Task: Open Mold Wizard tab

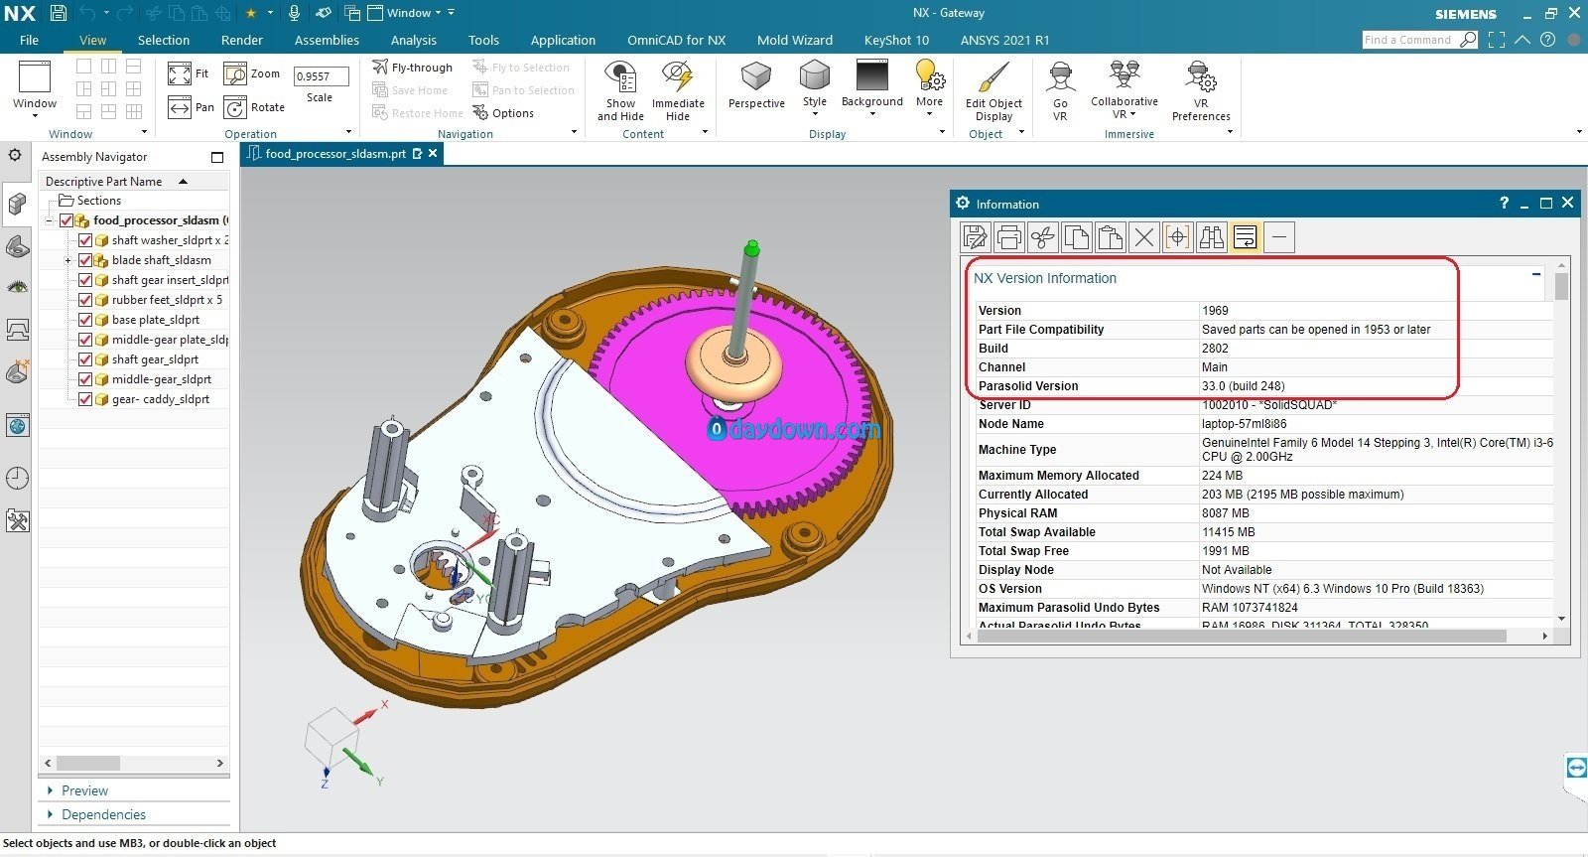Action: (795, 40)
